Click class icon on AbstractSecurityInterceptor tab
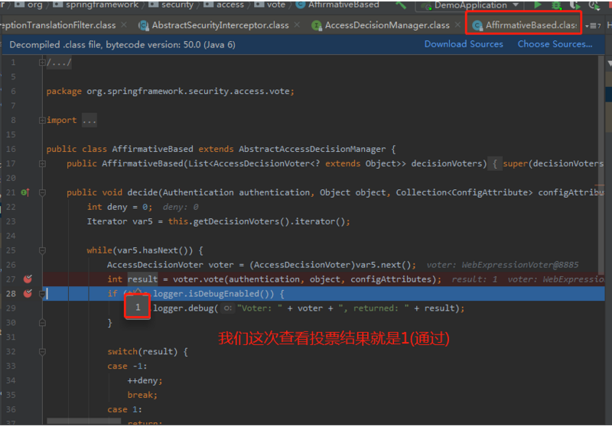Image resolution: width=612 pixels, height=426 pixels. coord(144,26)
